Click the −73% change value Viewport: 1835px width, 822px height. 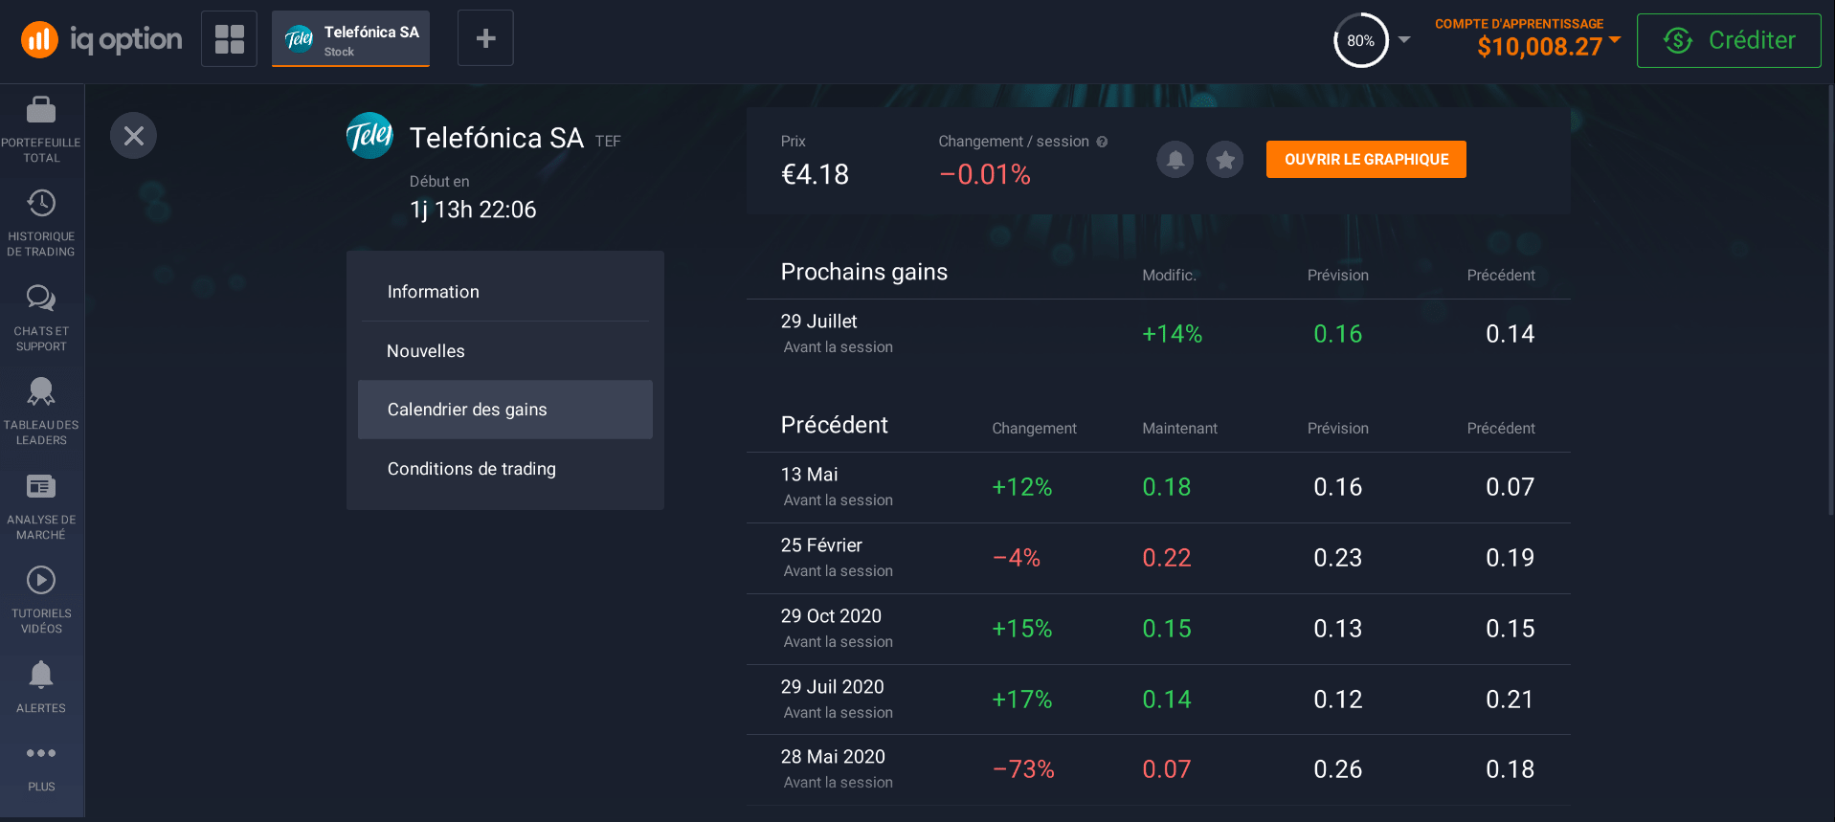click(x=1023, y=769)
